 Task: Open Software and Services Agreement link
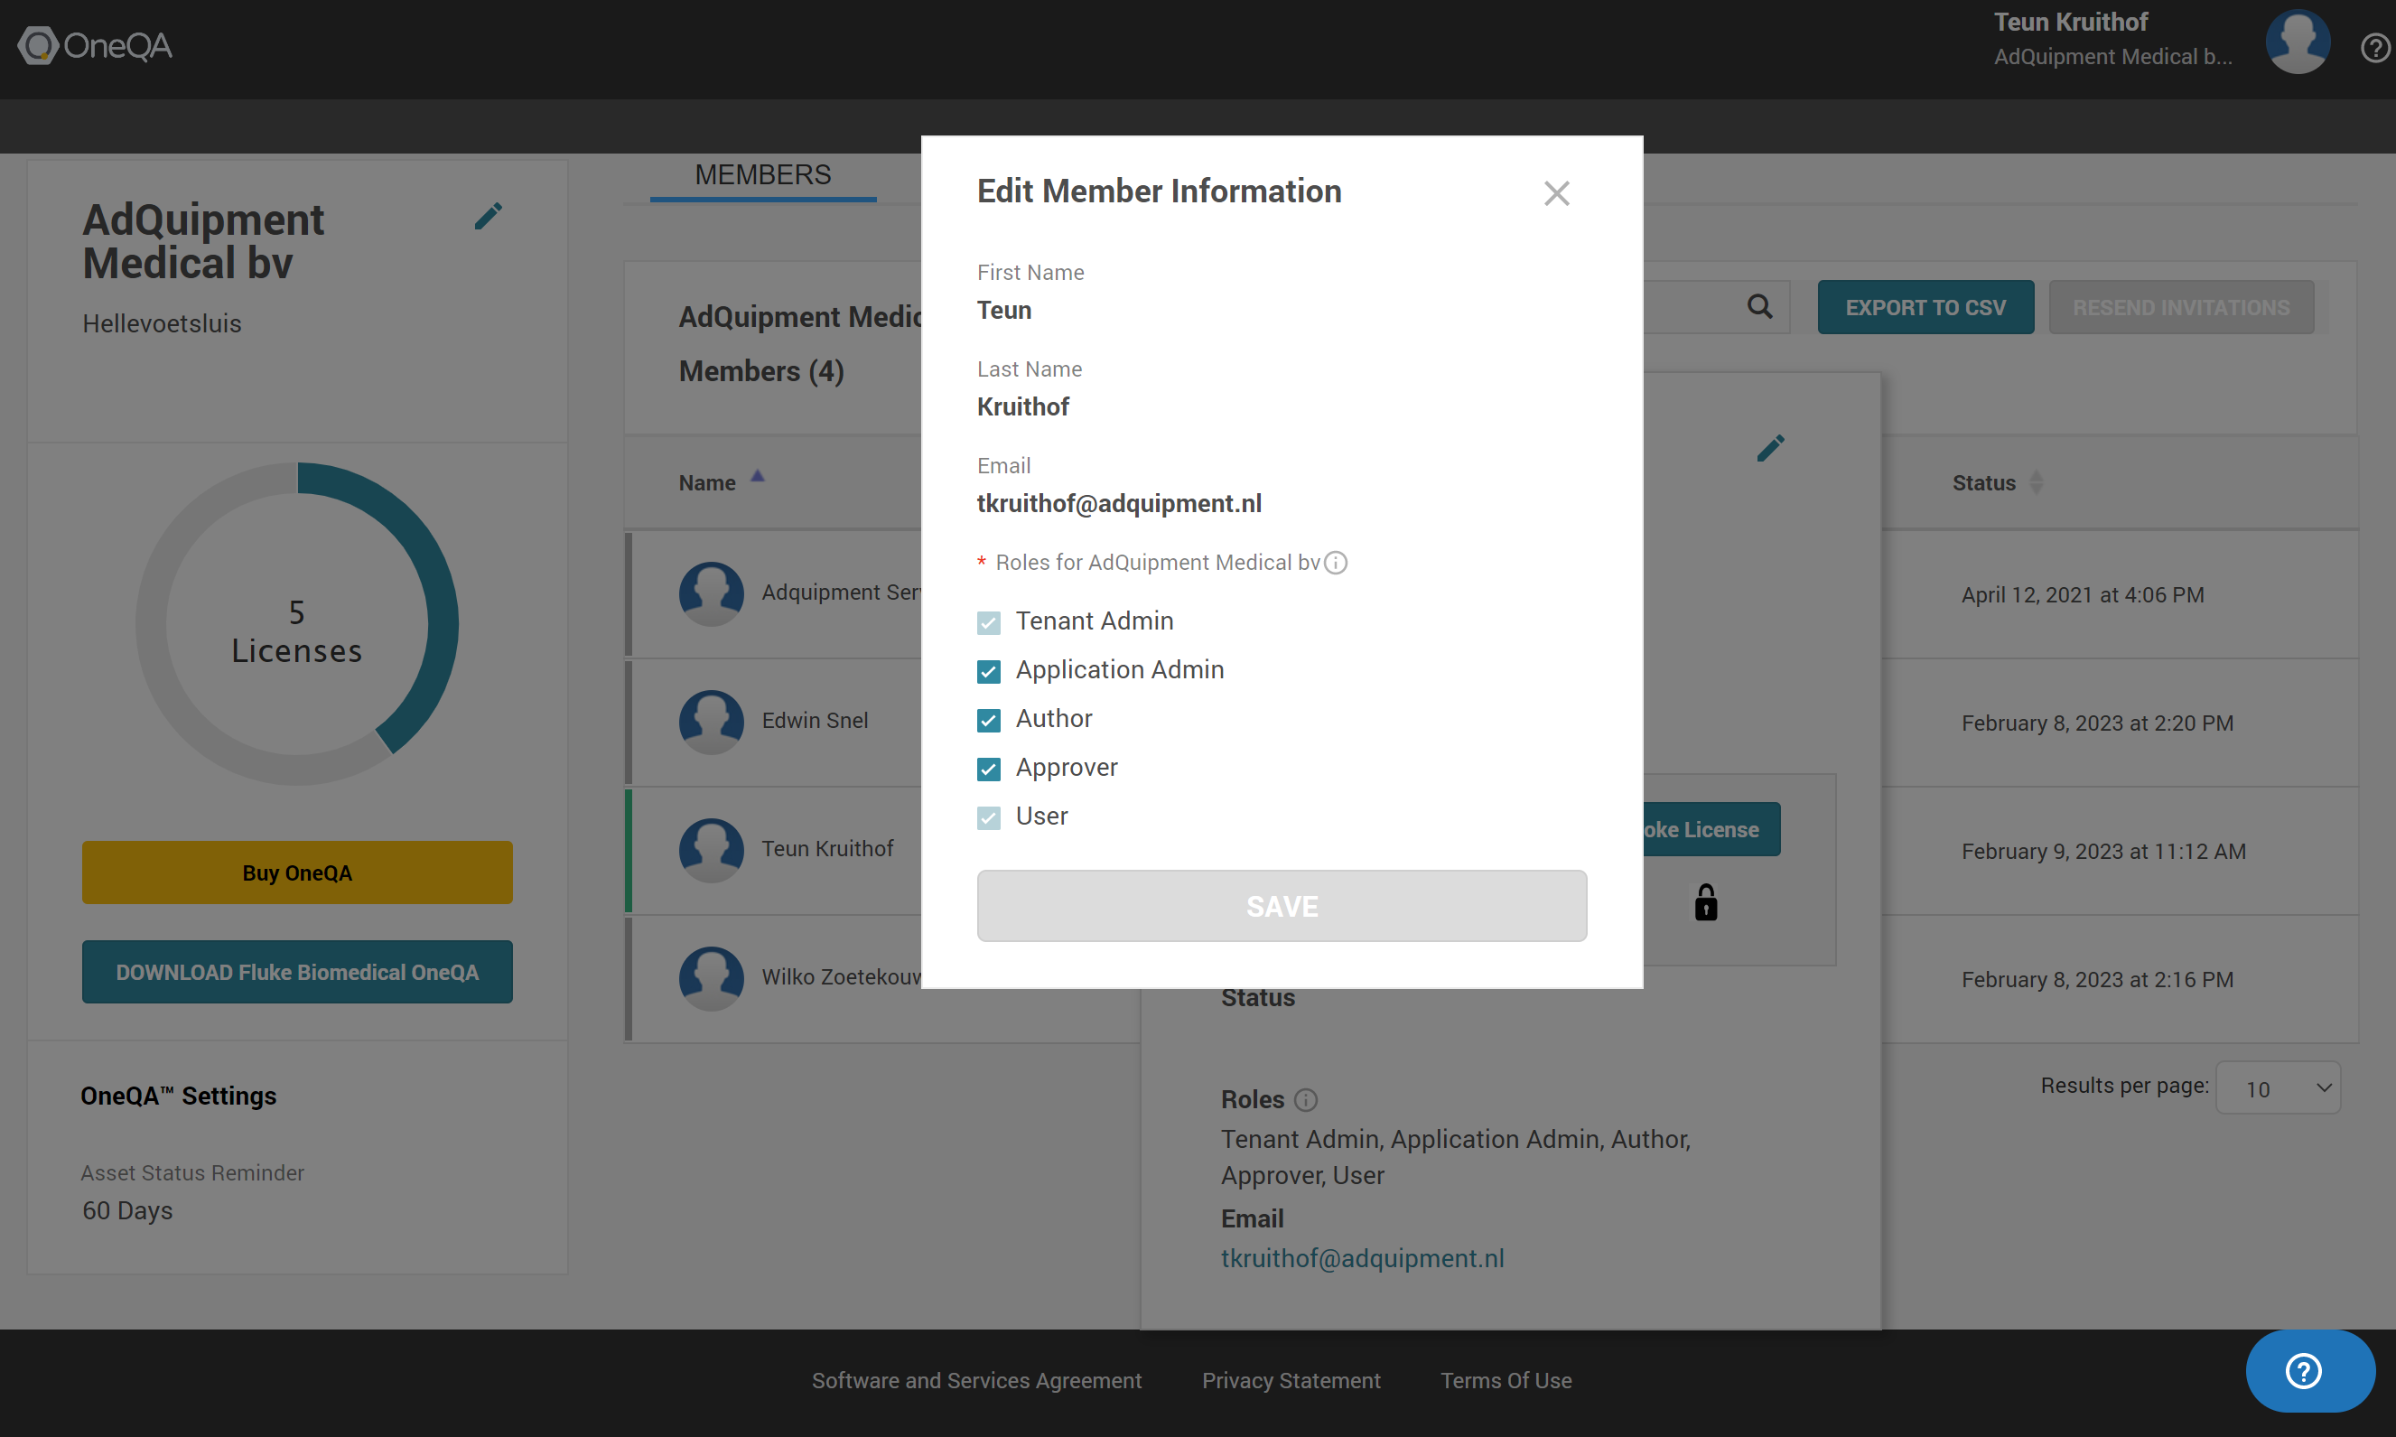pos(975,1381)
